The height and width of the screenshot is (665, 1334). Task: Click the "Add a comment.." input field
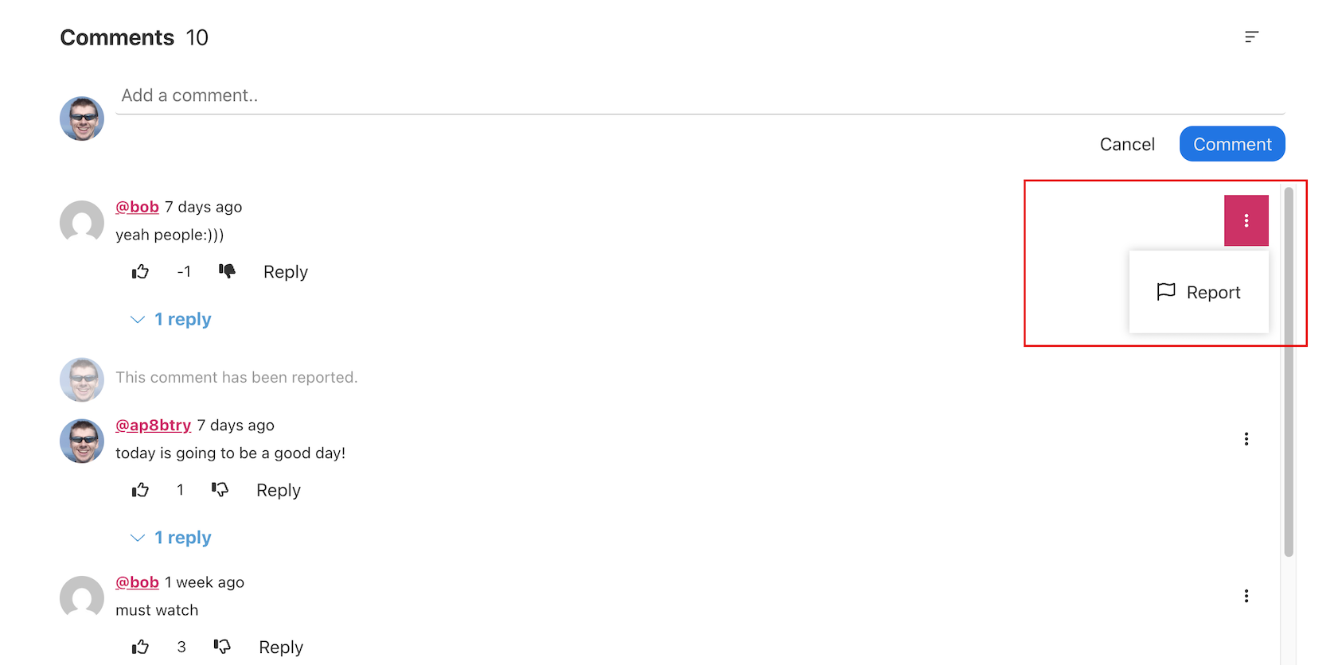tap(699, 96)
